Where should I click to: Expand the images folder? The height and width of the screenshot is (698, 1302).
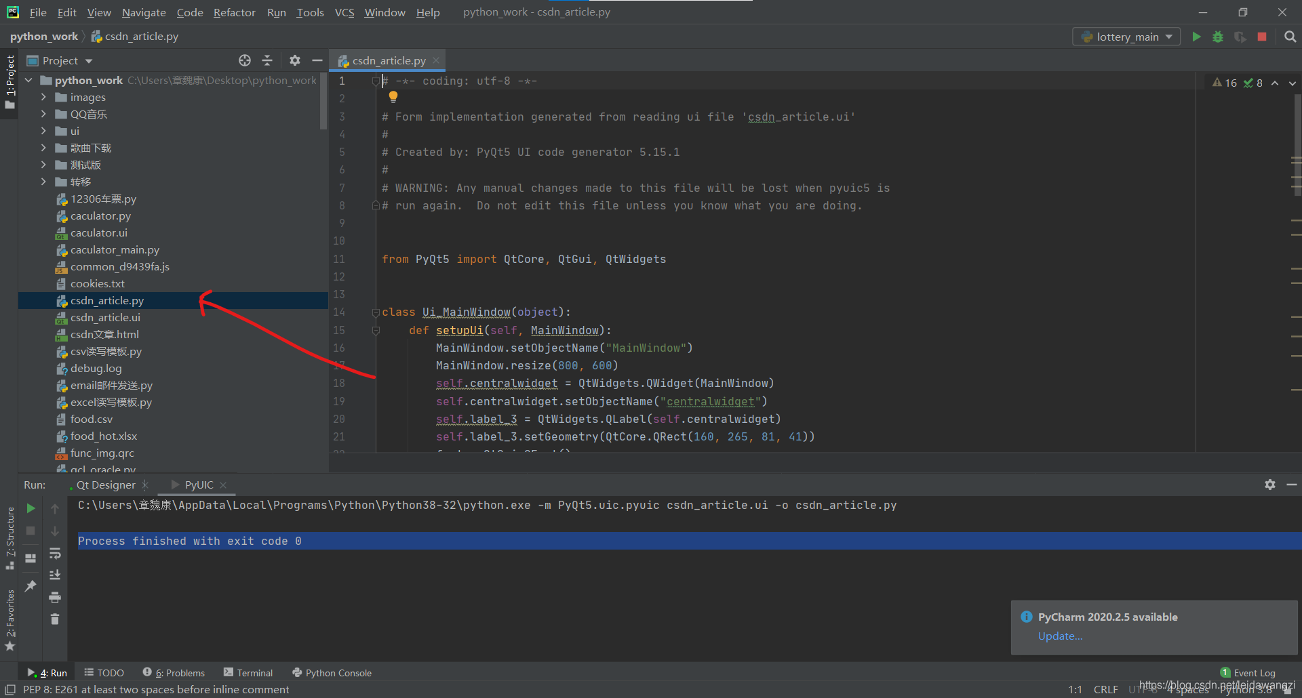point(43,97)
